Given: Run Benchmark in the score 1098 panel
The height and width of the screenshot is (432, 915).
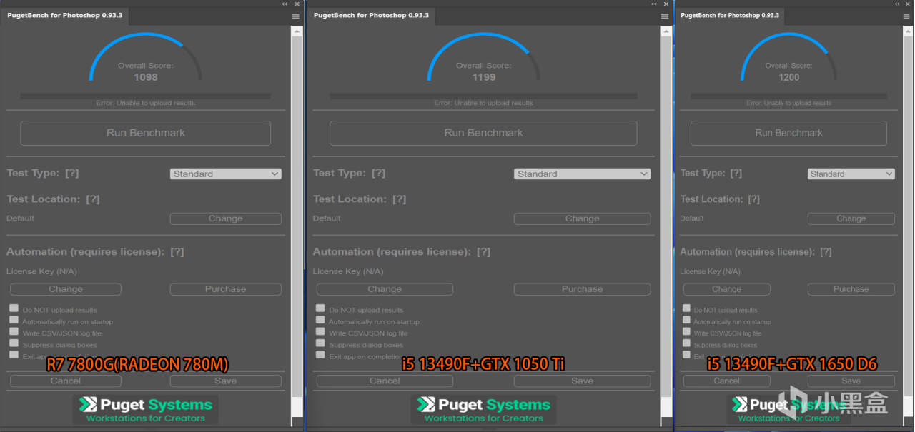Looking at the screenshot, I should click(x=146, y=133).
